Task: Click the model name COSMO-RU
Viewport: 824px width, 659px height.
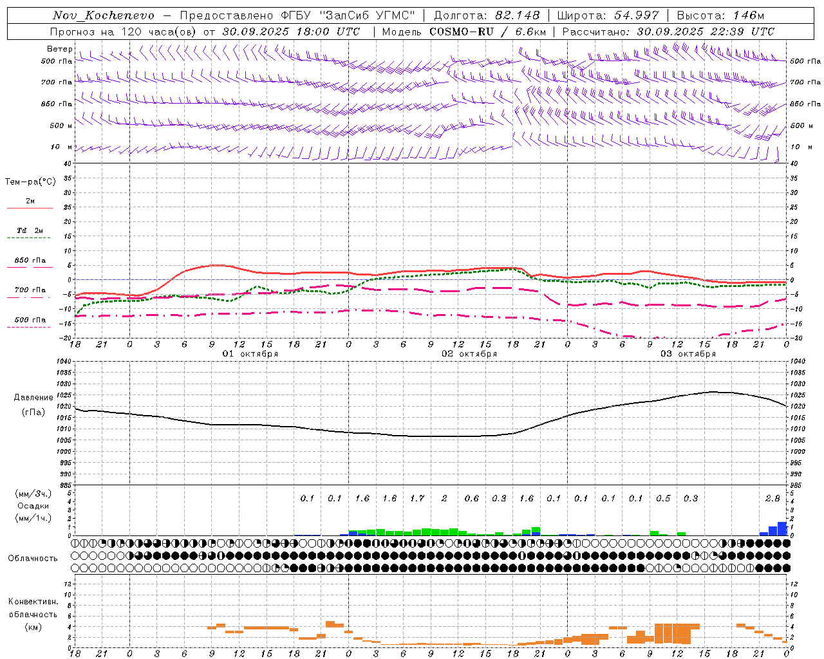Action: coord(461,32)
